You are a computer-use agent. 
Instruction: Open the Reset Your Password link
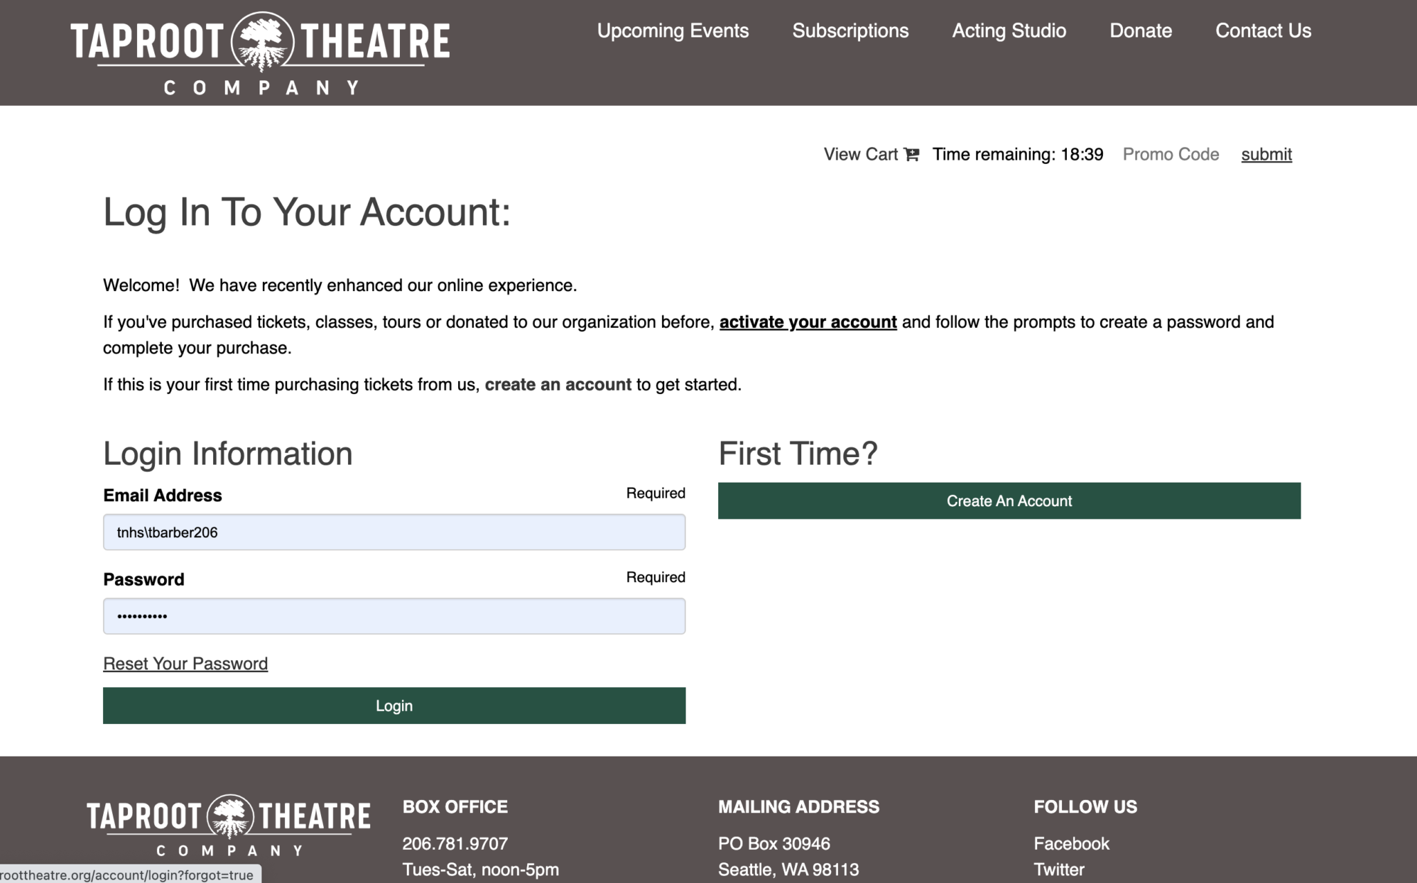(185, 664)
